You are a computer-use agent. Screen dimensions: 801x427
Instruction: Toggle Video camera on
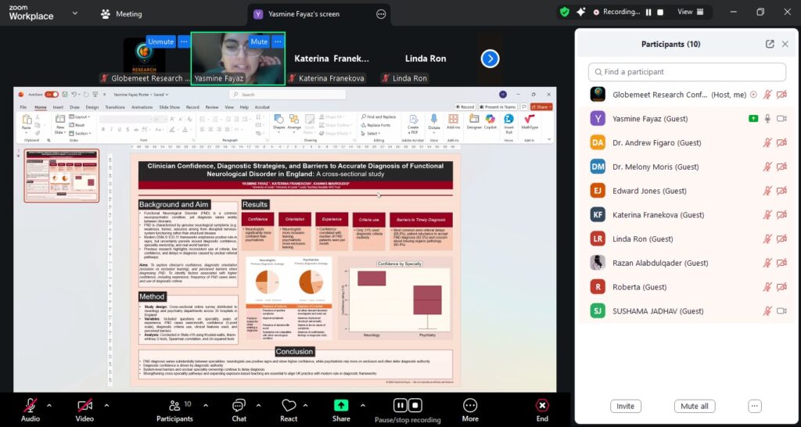click(85, 408)
